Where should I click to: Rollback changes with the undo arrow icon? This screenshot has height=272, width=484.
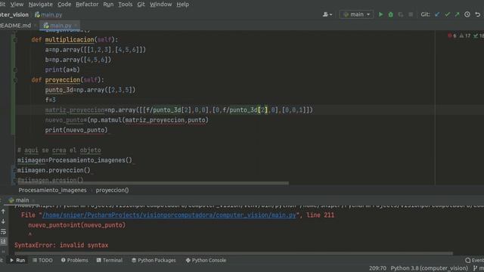click(477, 14)
